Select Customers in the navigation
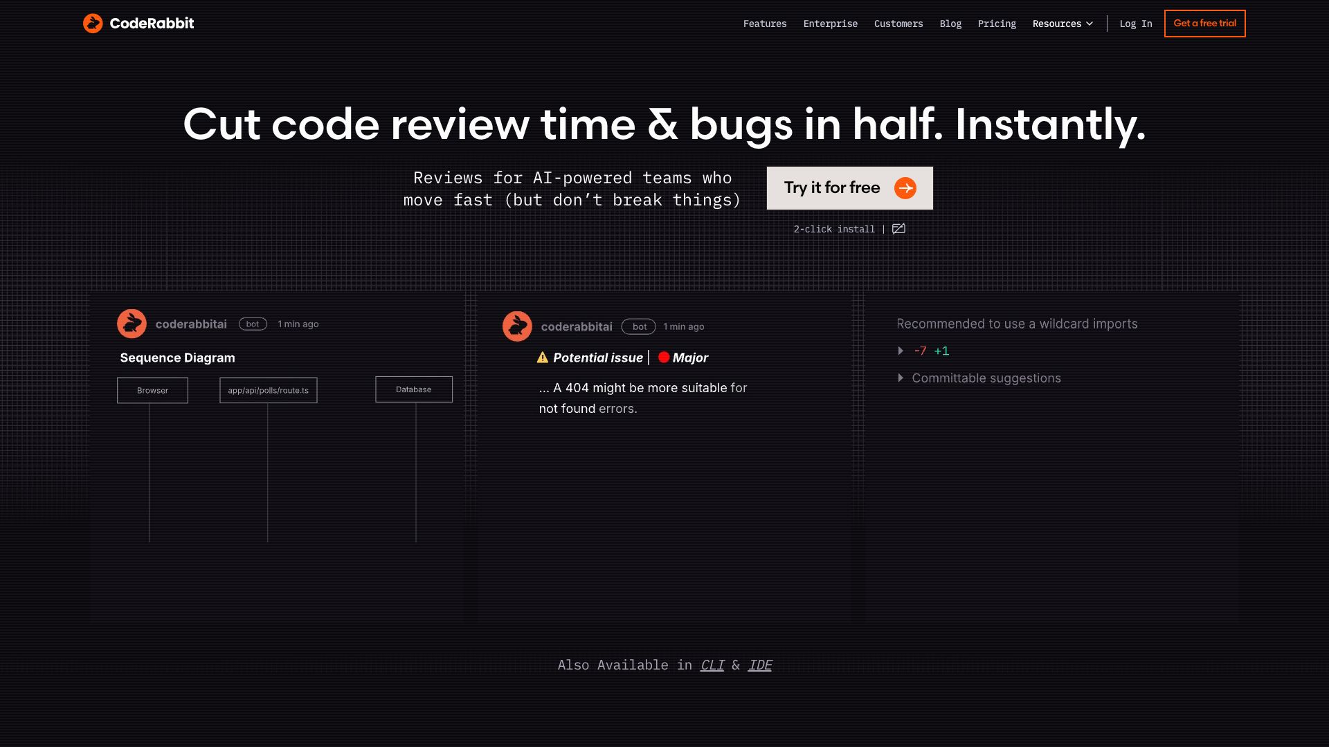Image resolution: width=1329 pixels, height=747 pixels. (x=898, y=24)
